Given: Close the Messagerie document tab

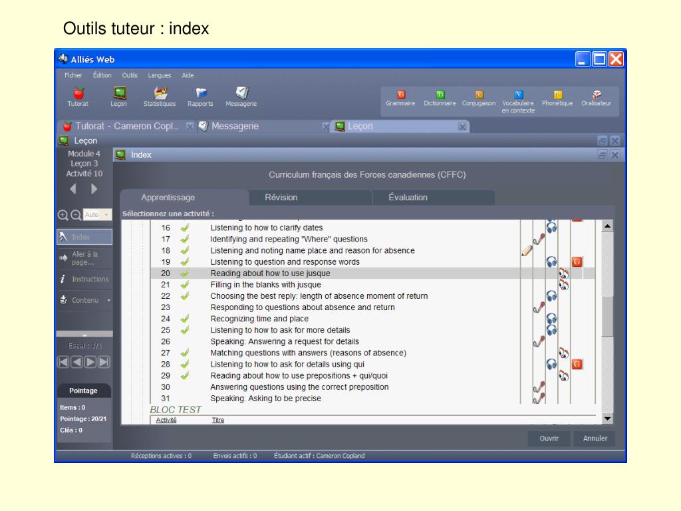Looking at the screenshot, I should 326,126.
